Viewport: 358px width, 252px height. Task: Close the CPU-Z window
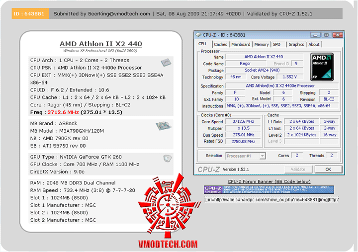[x=338, y=35]
